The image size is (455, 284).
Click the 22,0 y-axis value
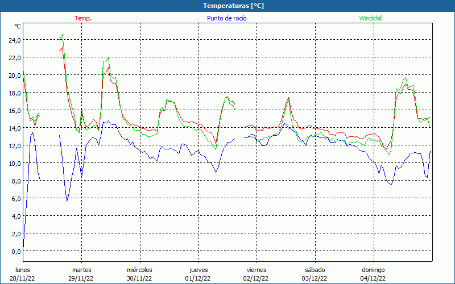pos(15,58)
